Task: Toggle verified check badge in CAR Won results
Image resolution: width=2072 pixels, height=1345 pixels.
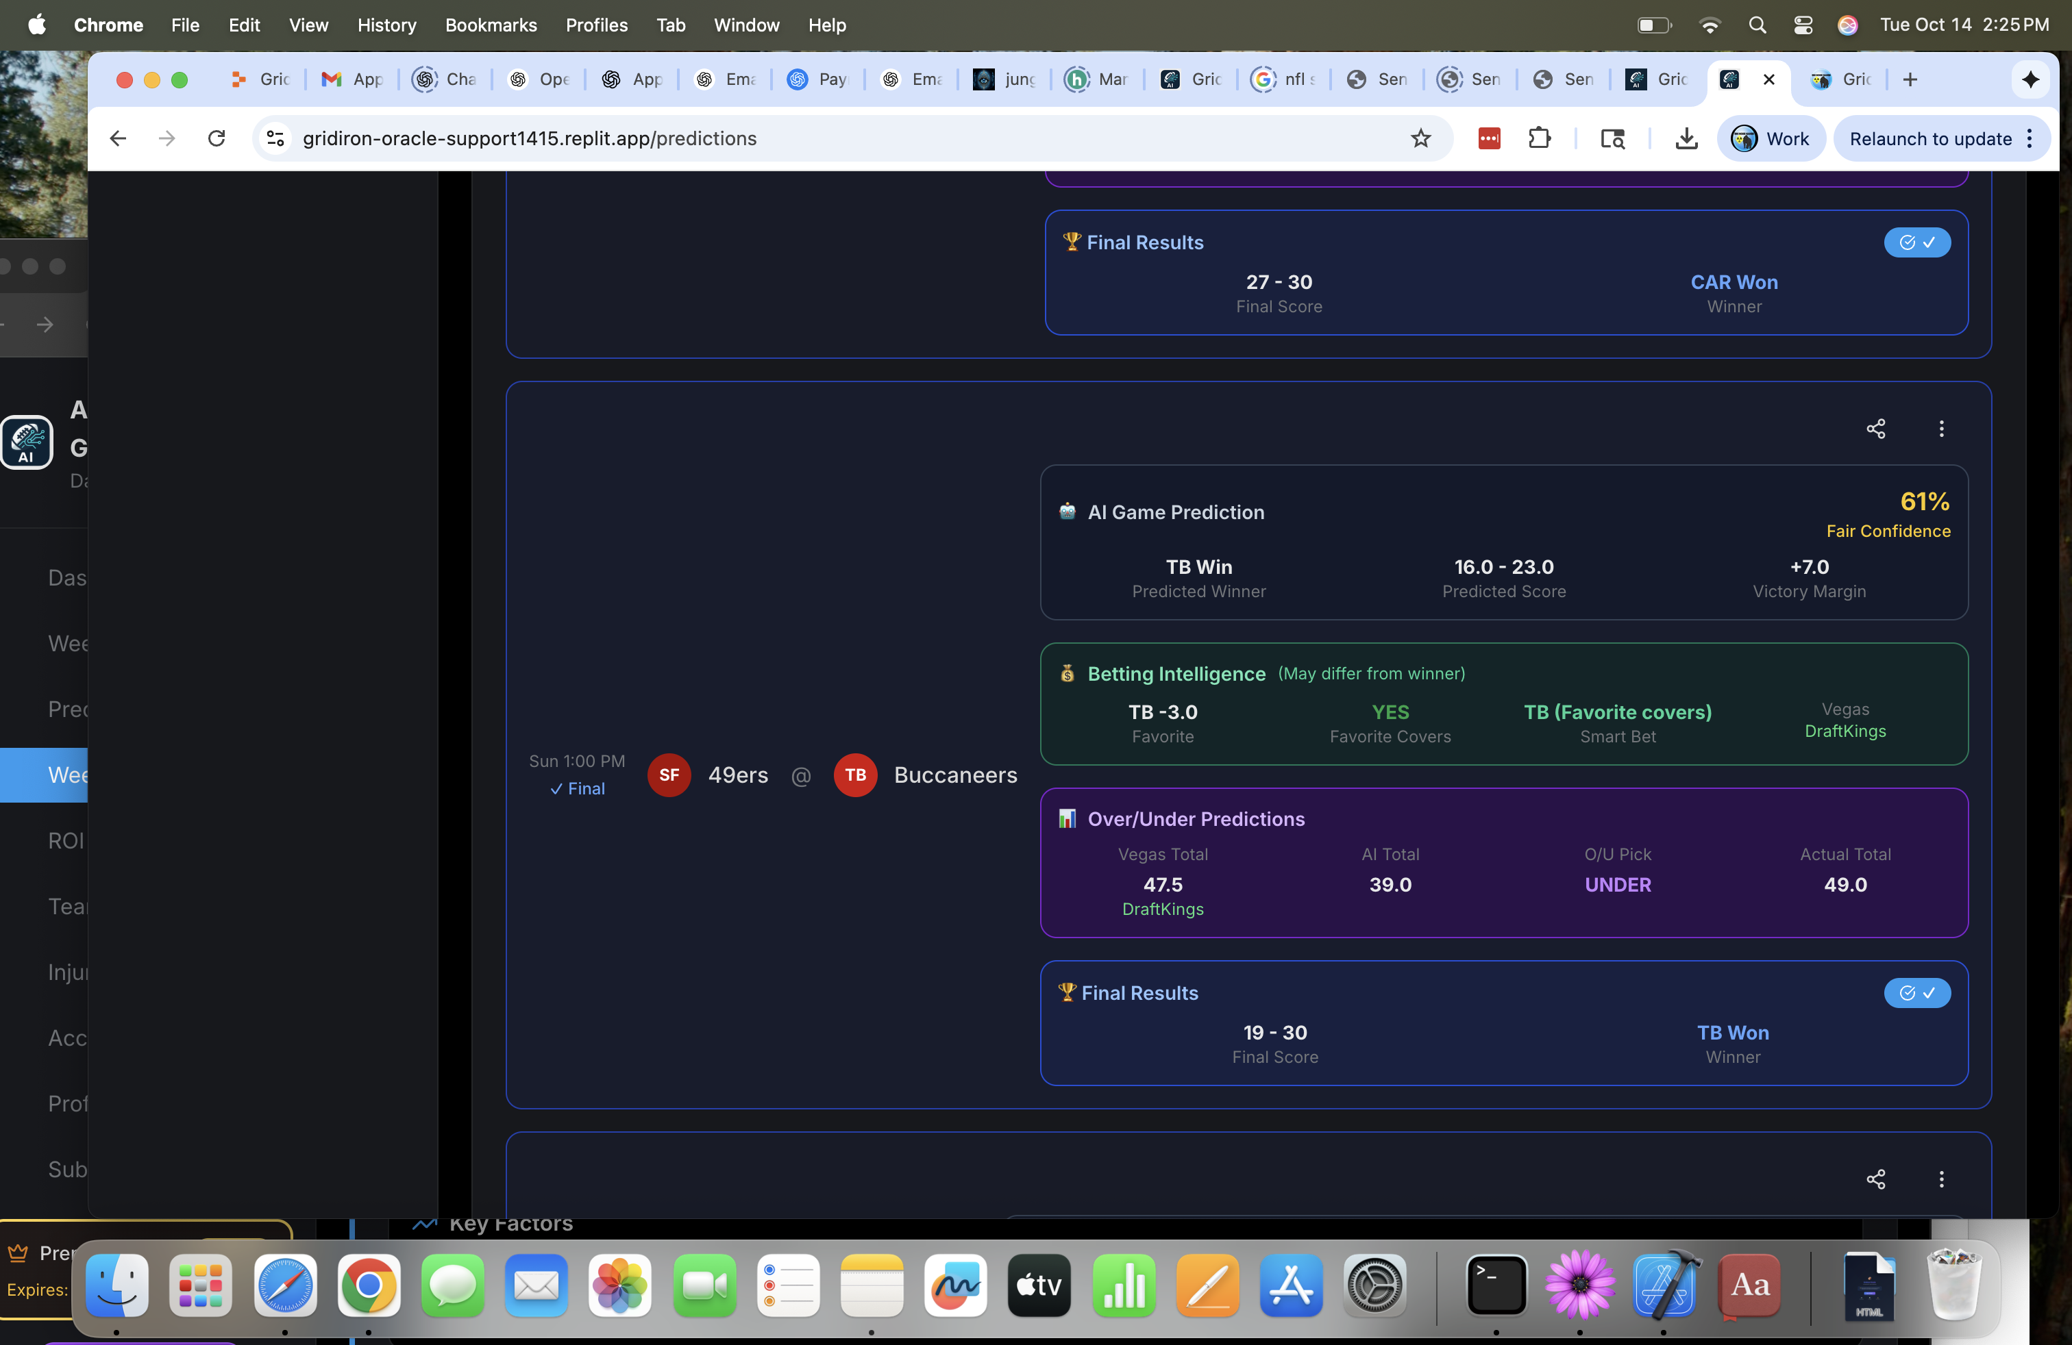Action: (x=1916, y=242)
